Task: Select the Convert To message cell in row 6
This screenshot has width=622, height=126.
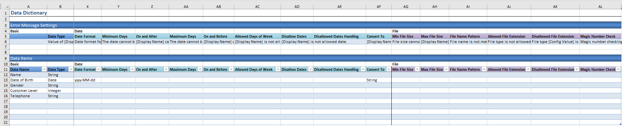Action: click(x=379, y=42)
